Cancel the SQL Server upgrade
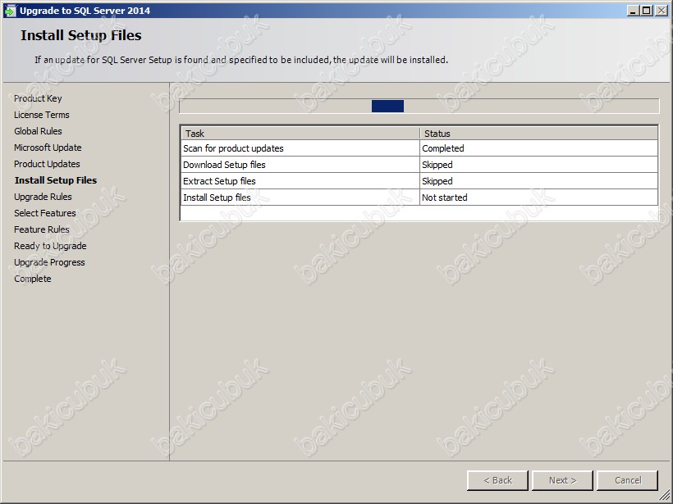 [x=628, y=480]
